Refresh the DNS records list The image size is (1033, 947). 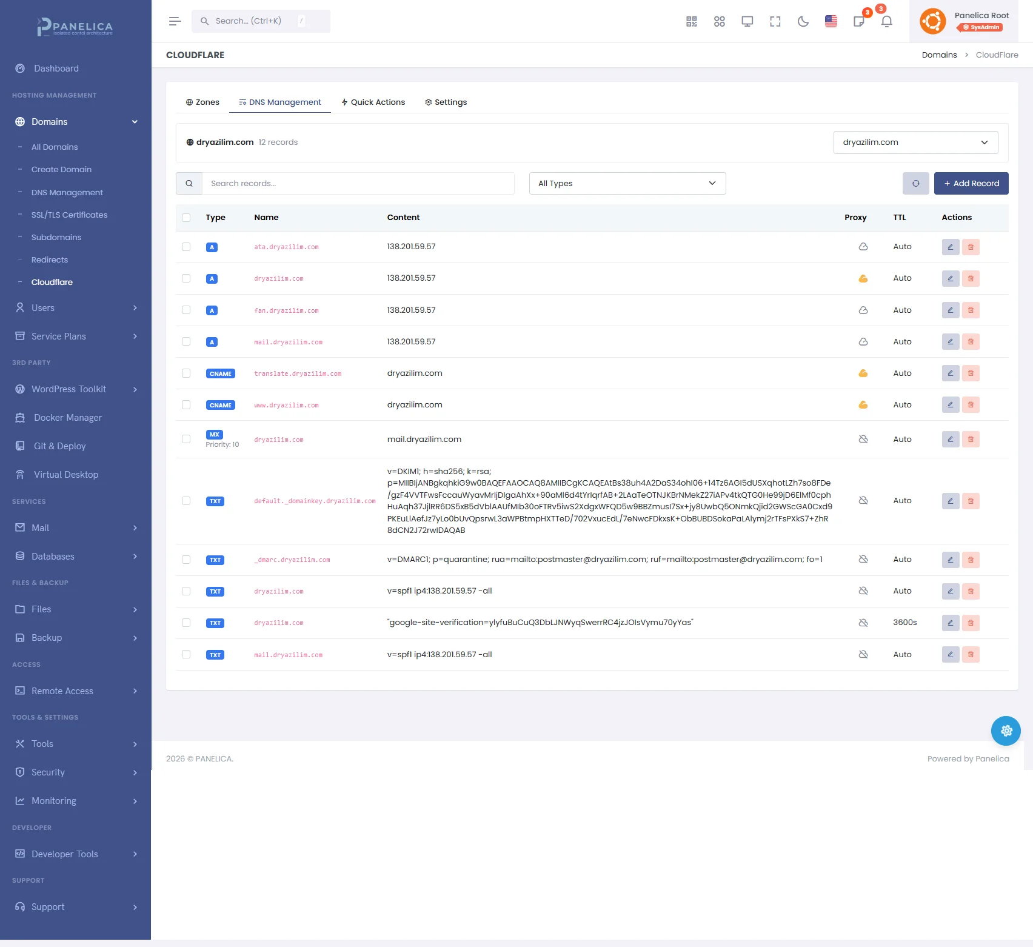[x=915, y=184]
